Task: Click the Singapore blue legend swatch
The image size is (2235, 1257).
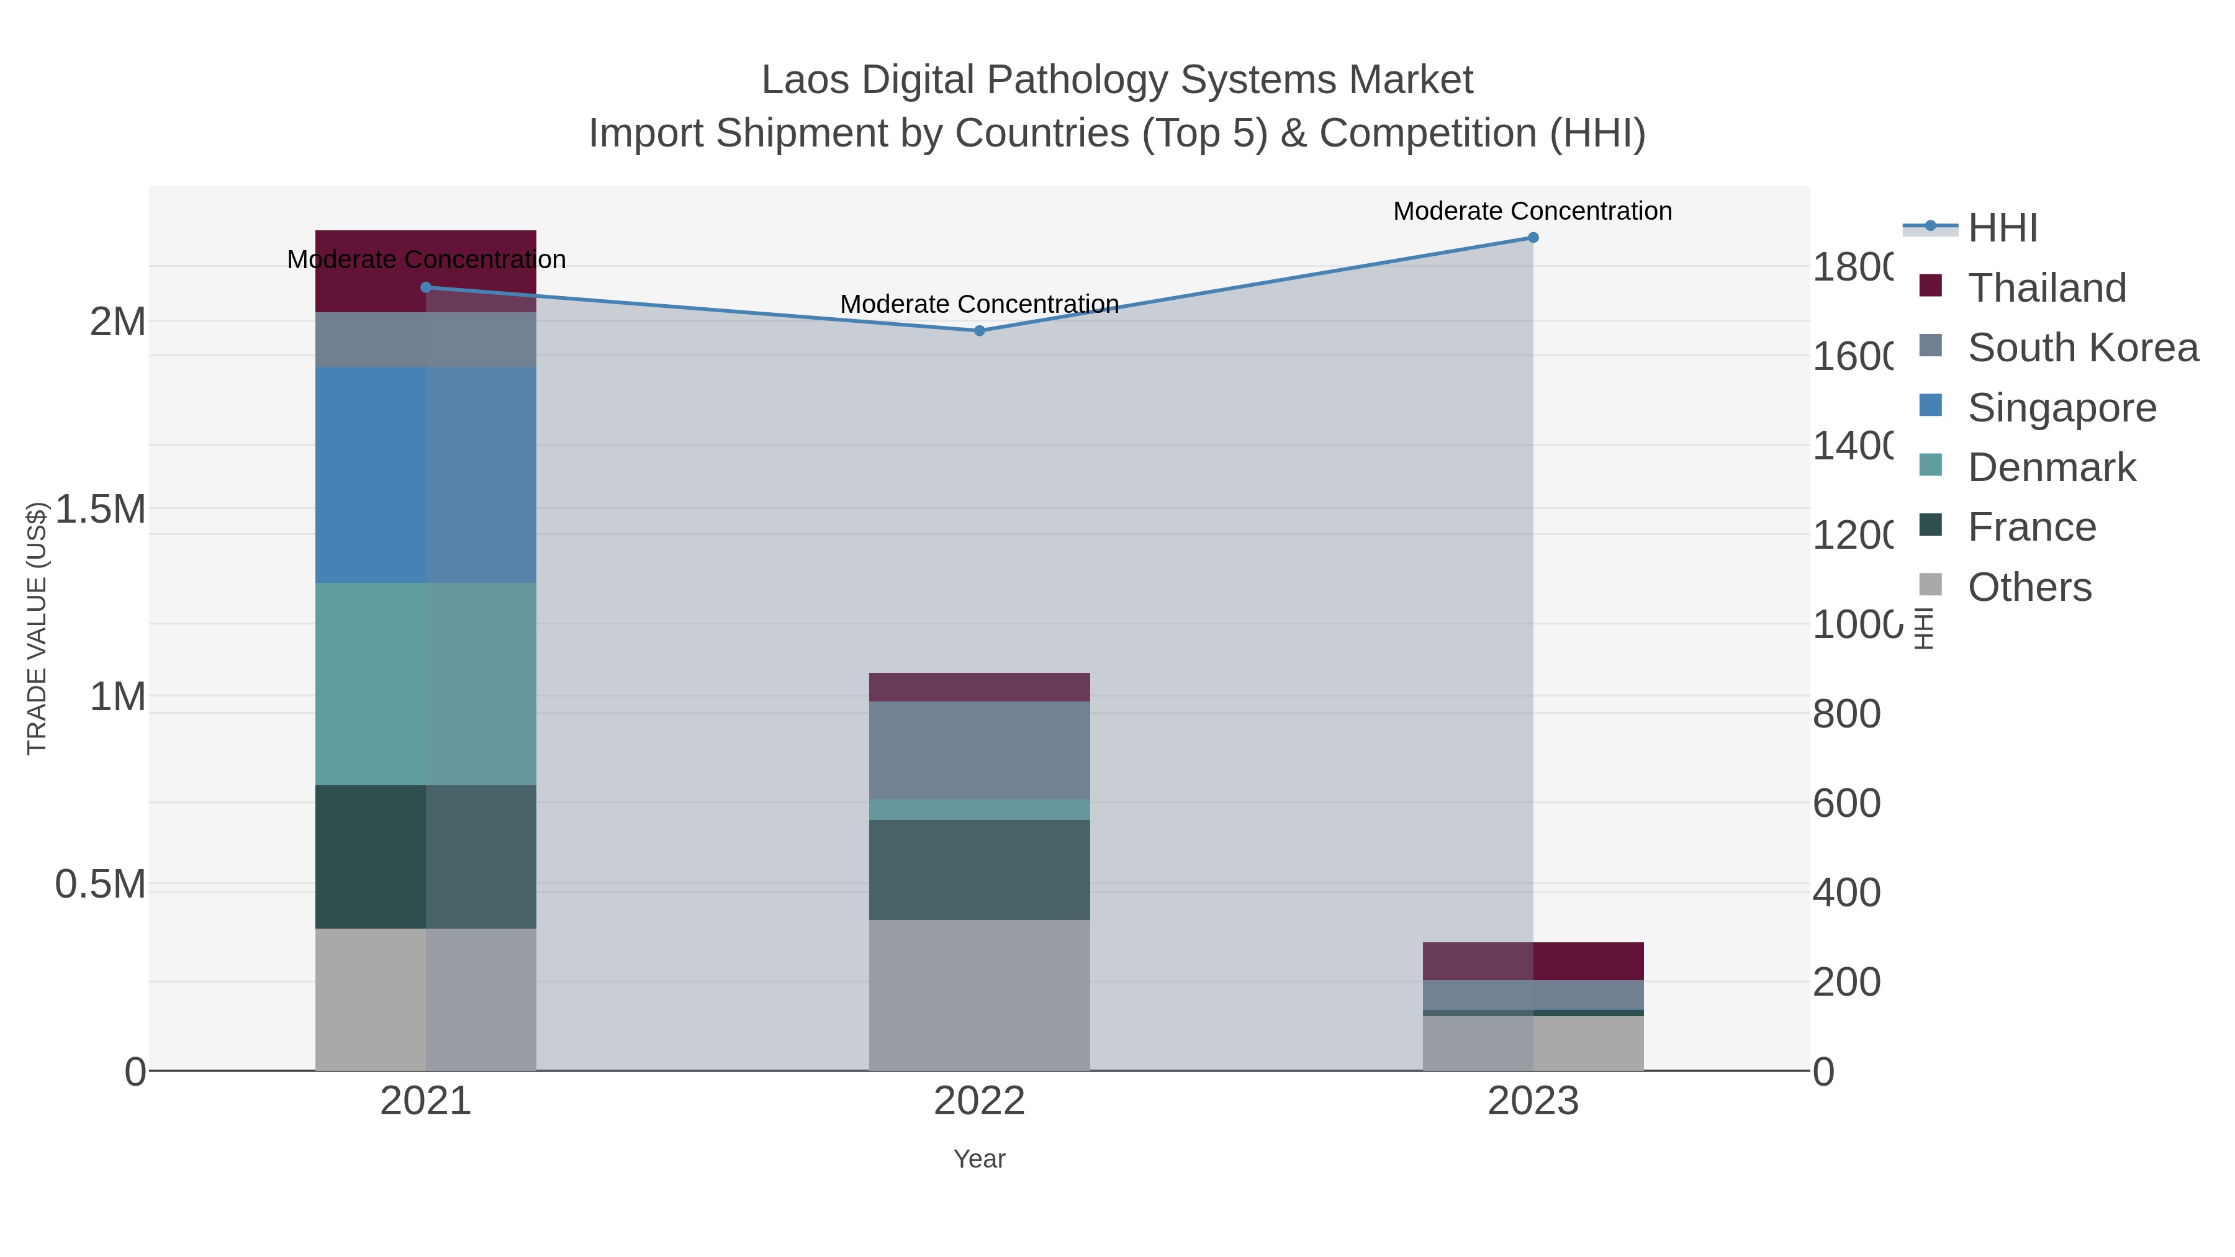Action: pos(1930,404)
